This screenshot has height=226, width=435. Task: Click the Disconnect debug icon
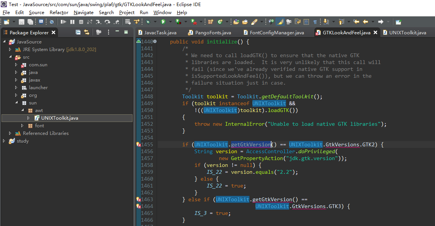click(x=90, y=22)
